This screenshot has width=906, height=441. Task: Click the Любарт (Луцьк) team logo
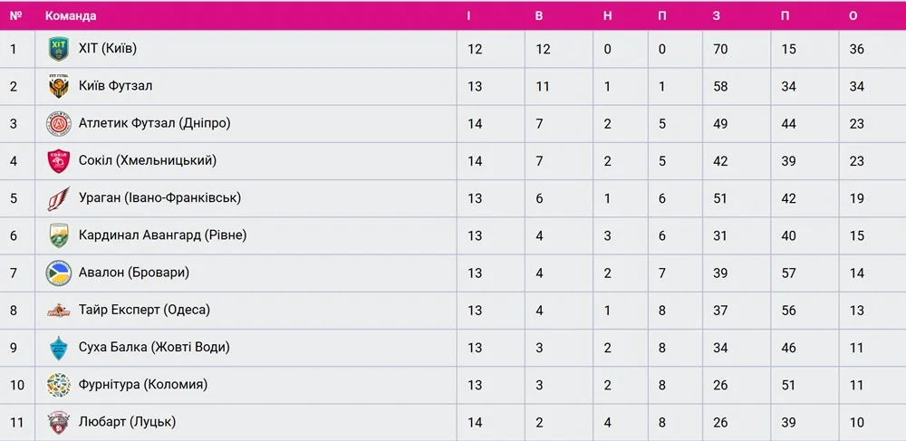pyautogui.click(x=59, y=421)
